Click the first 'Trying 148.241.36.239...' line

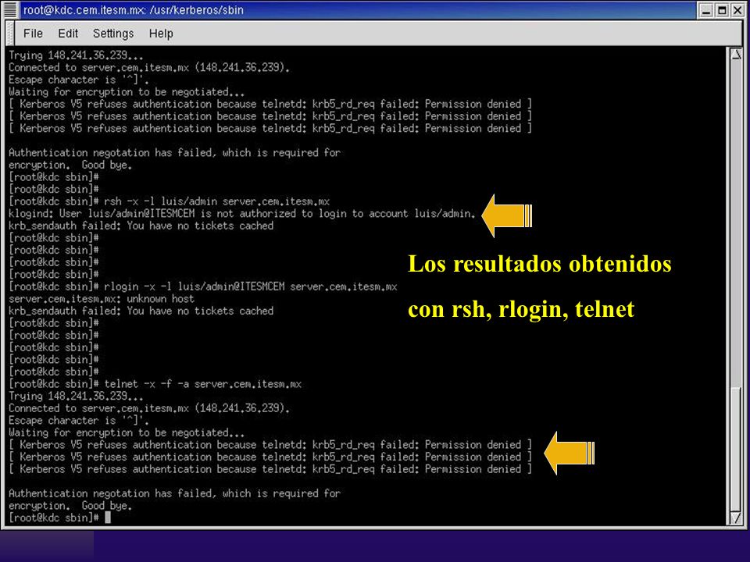(x=76, y=55)
